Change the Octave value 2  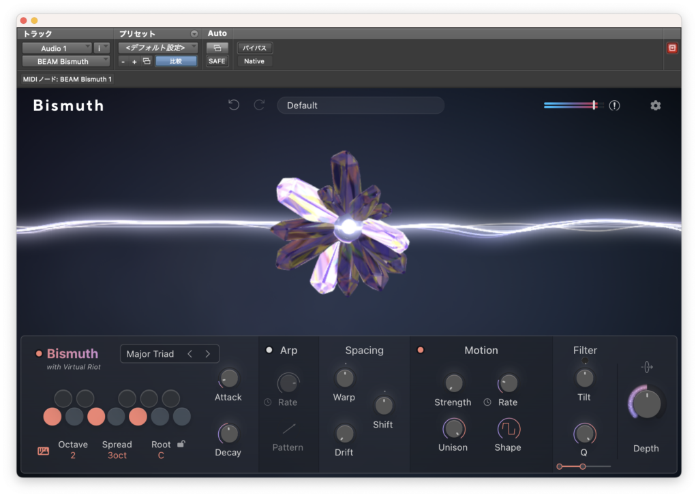(x=72, y=455)
